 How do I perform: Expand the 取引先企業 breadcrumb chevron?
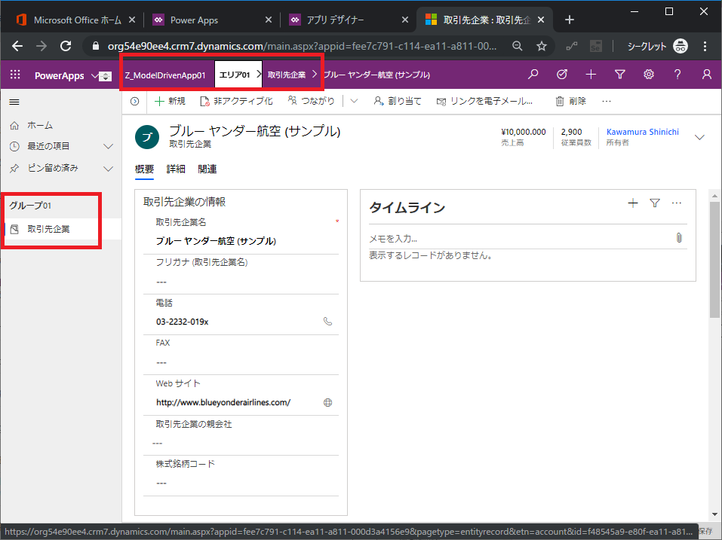click(x=315, y=74)
